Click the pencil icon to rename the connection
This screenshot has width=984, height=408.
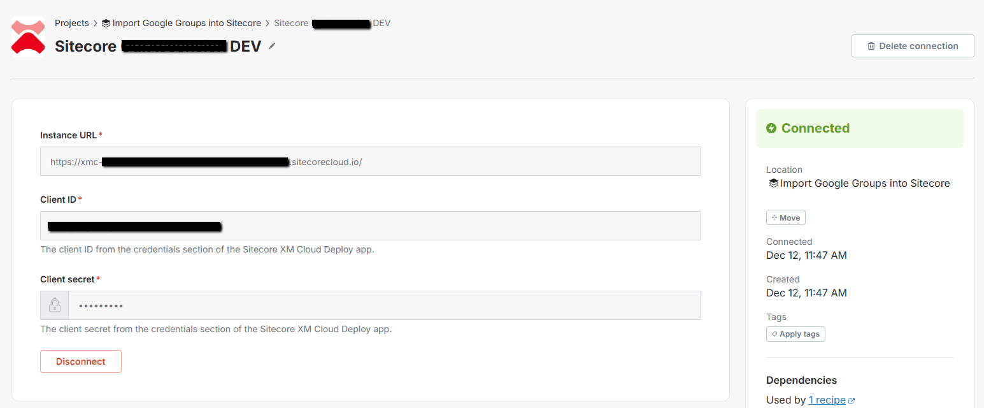click(272, 46)
